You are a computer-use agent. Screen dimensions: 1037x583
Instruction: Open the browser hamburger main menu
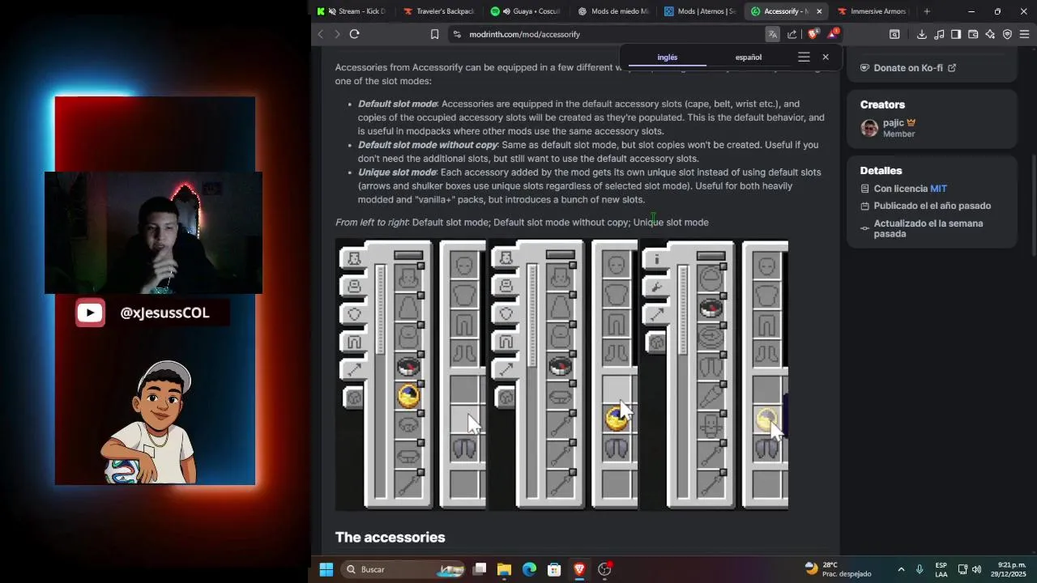[x=1024, y=34]
